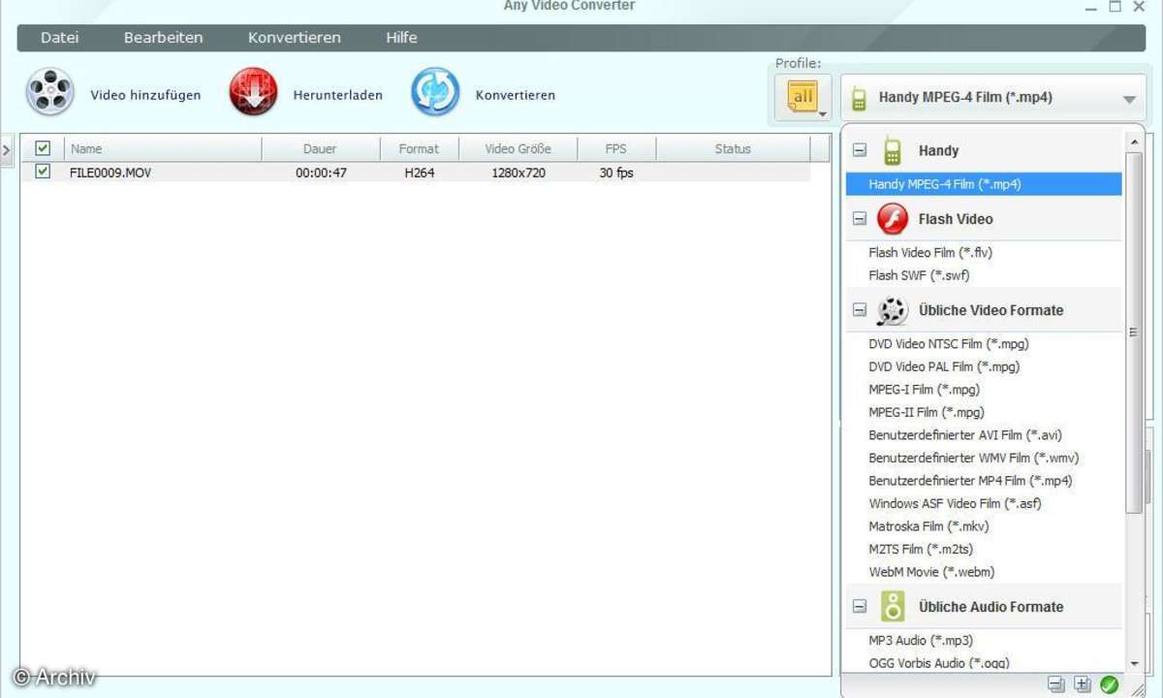The width and height of the screenshot is (1163, 698).
Task: Click the film reel Übliche Video Formate icon
Action: (x=893, y=310)
